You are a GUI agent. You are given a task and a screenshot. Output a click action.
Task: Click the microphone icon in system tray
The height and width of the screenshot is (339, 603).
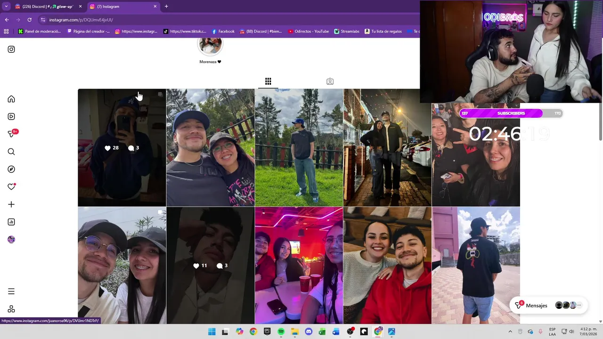point(540,331)
